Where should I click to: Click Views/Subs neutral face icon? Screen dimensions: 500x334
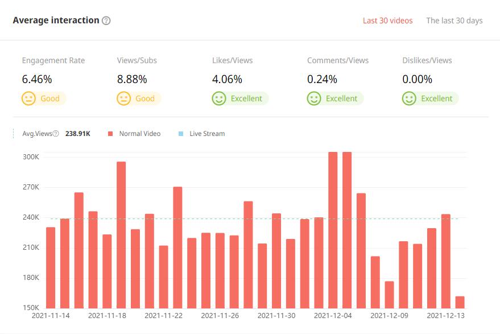[x=123, y=98]
